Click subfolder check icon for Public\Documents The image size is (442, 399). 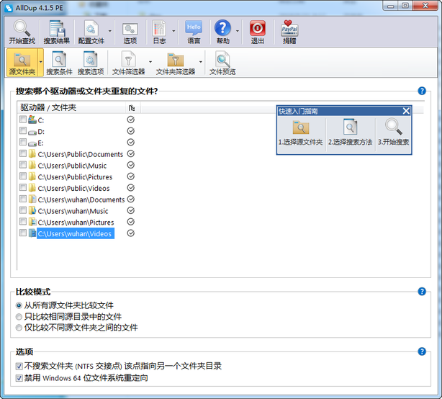point(130,153)
